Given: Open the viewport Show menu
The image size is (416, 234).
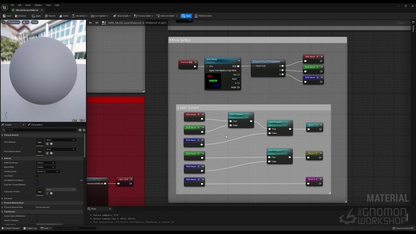Looking at the screenshot, I should pos(35,22).
